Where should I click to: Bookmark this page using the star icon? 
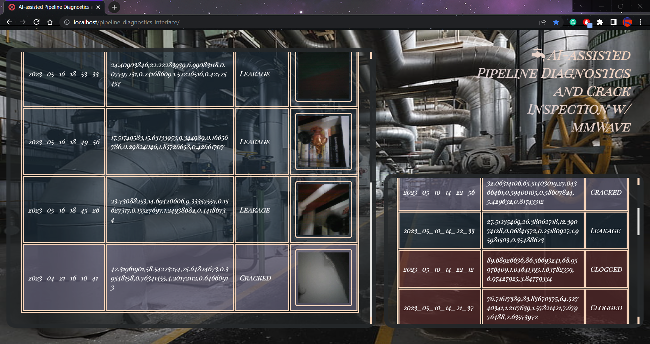(x=555, y=22)
